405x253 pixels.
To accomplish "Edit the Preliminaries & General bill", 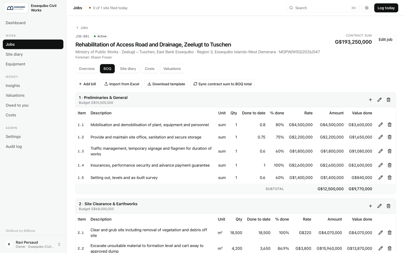I will pos(379,100).
